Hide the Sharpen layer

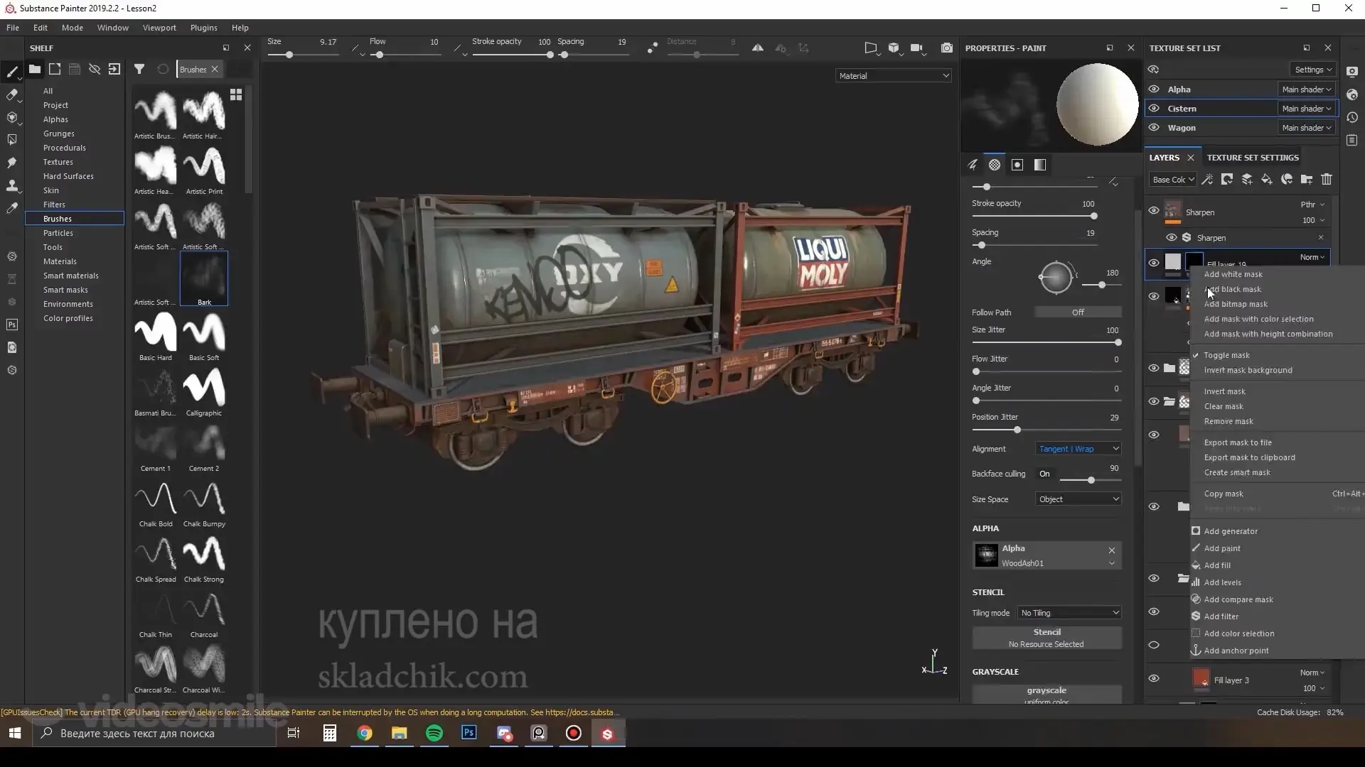[1153, 212]
